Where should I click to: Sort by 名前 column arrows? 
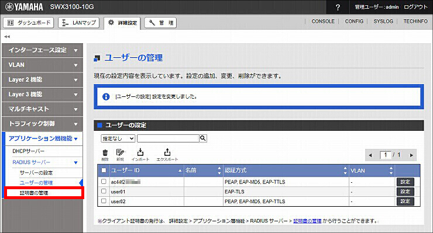point(219,171)
